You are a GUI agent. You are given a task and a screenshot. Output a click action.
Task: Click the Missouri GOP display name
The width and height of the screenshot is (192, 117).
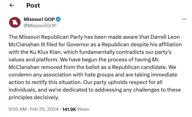tap(39, 19)
